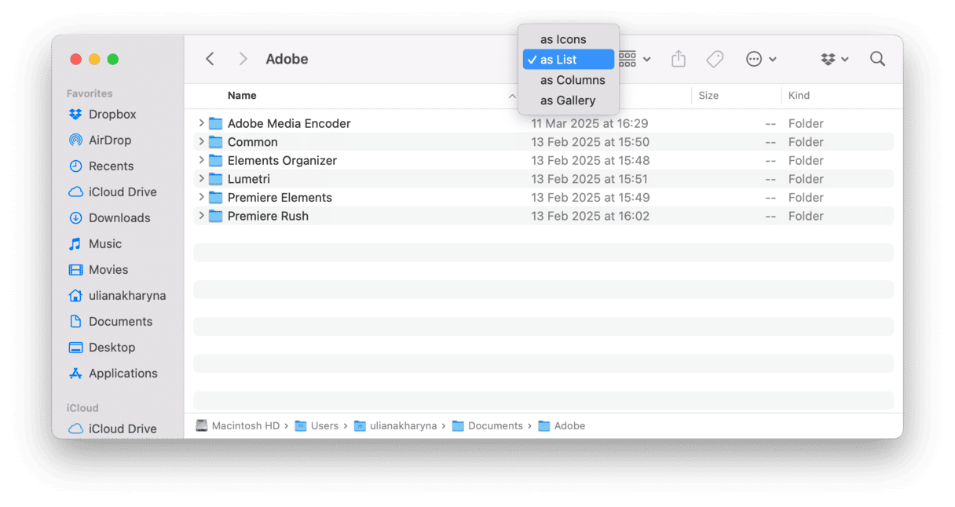Close window with red button

point(76,59)
